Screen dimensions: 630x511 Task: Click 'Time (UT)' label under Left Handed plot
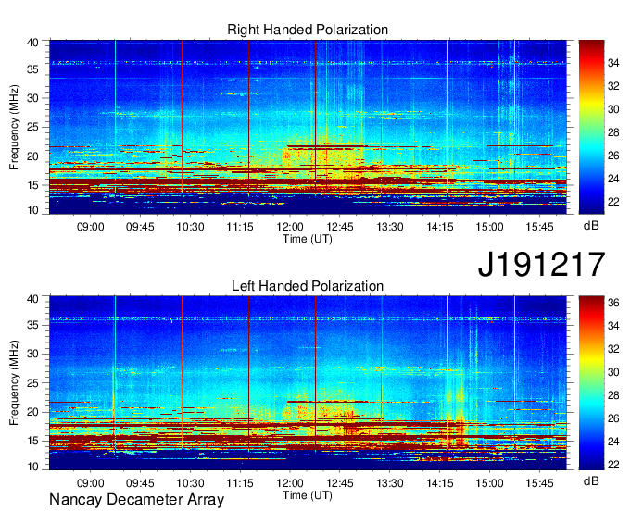308,495
